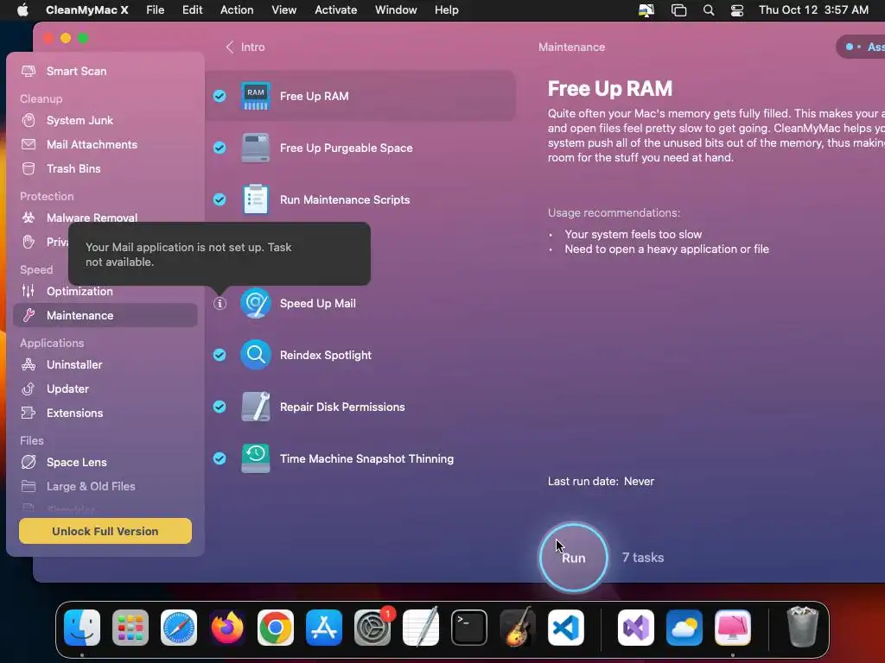
Task: Open the Action menu
Action: pyautogui.click(x=237, y=10)
